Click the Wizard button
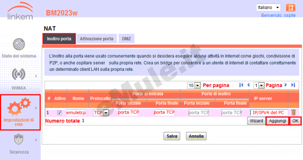303x160 pixels. click(x=256, y=121)
